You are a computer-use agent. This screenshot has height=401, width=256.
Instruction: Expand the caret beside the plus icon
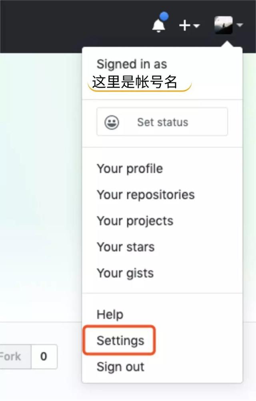click(x=196, y=26)
